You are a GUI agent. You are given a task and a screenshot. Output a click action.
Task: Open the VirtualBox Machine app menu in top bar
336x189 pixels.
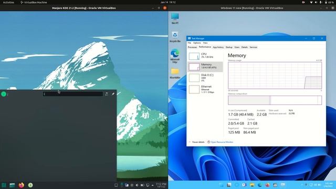[34, 2]
